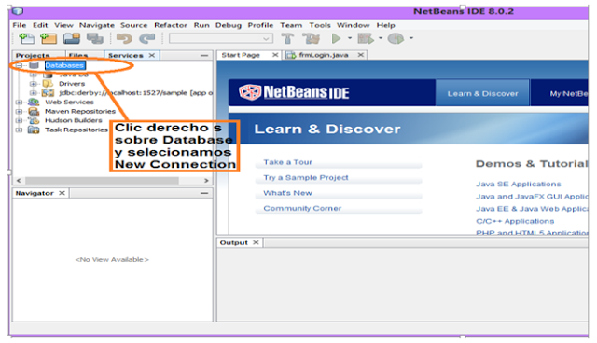The height and width of the screenshot is (343, 597).
Task: Open the File menu
Action: (20, 25)
